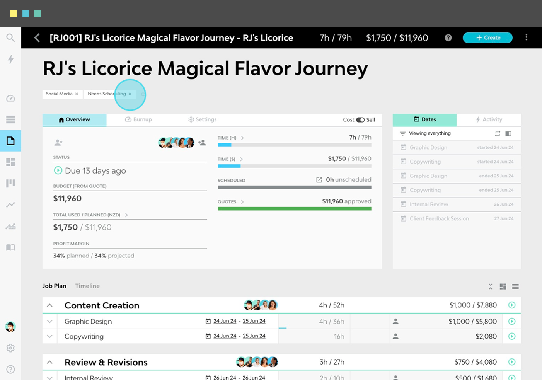Screen dimensions: 542x380
Task: Click the + Create button
Action: 487,37
